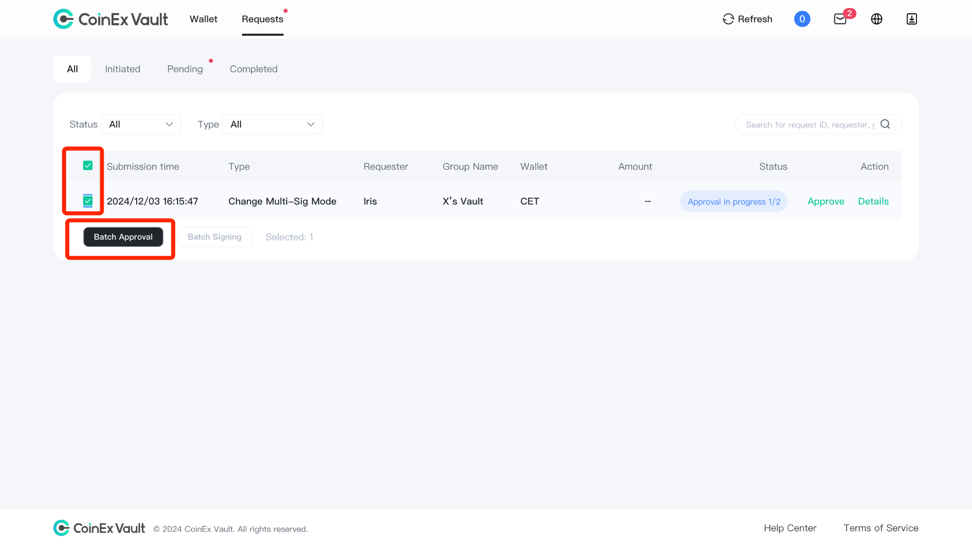
Task: Click the Approval in progress 1/2 status badge
Action: (x=734, y=201)
